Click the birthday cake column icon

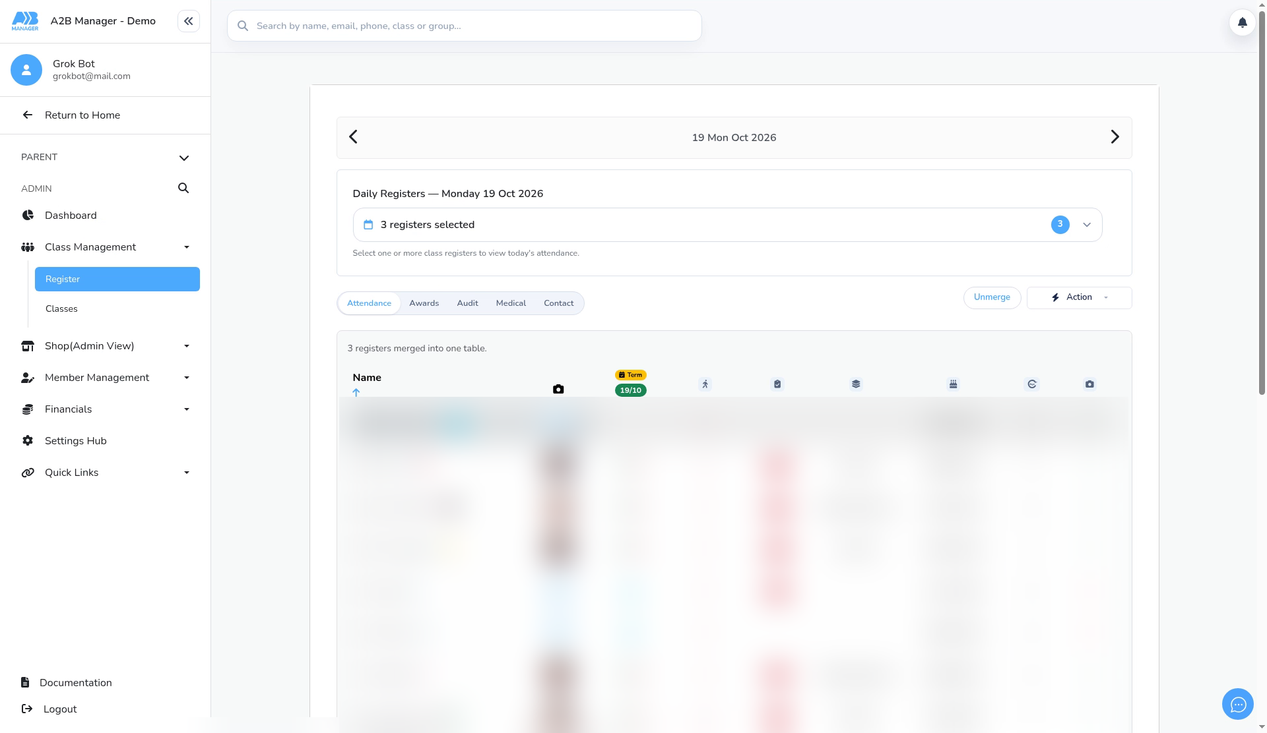(x=953, y=384)
